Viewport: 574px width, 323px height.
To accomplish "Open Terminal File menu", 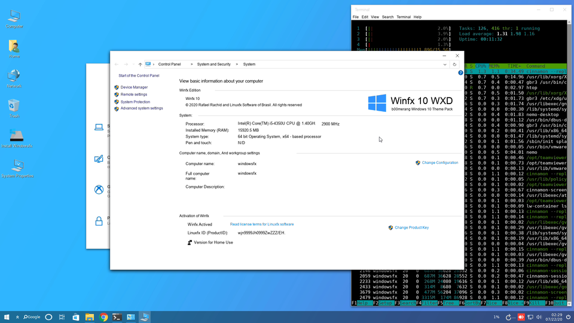I will pyautogui.click(x=355, y=17).
